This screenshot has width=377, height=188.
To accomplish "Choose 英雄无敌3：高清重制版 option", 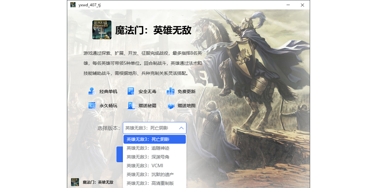I will [x=155, y=183].
